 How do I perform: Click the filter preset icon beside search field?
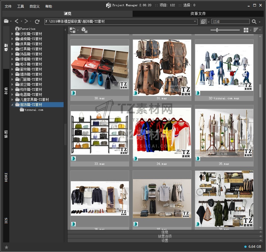point(204,22)
